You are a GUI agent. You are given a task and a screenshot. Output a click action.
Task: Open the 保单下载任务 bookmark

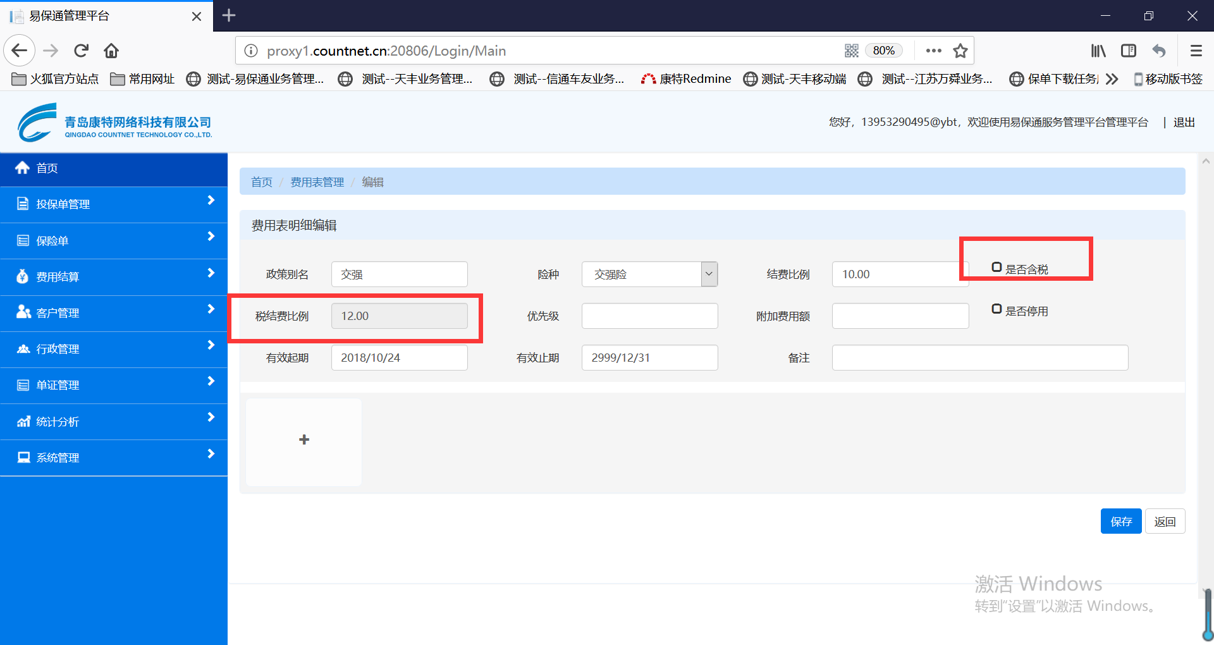(1055, 79)
